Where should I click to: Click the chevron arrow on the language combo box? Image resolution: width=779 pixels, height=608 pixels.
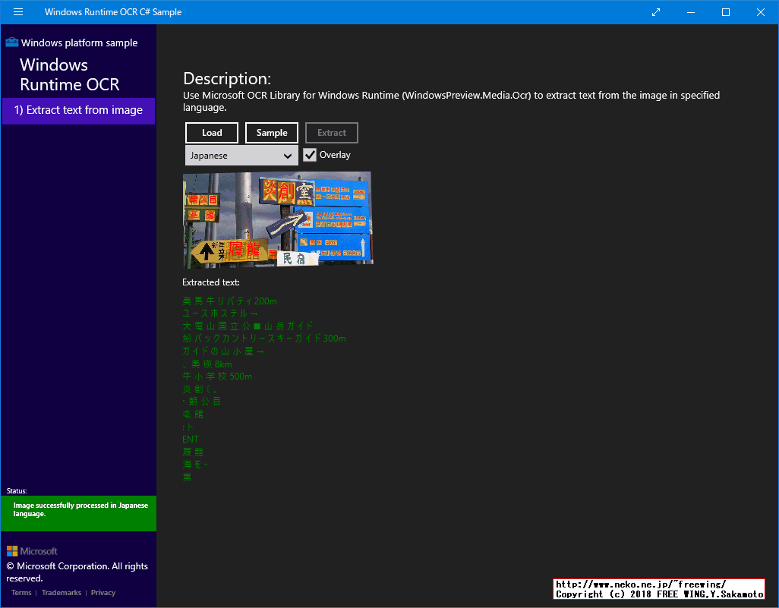288,155
